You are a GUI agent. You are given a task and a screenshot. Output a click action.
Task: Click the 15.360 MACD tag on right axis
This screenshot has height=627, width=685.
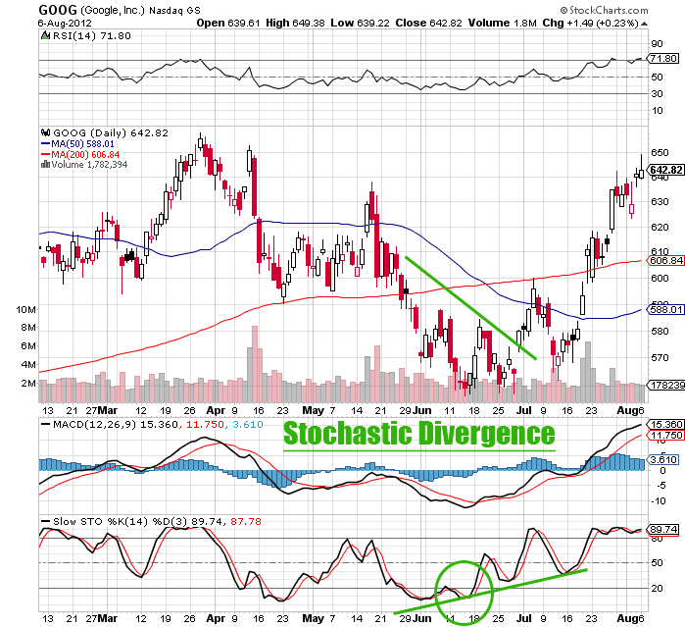click(x=666, y=425)
